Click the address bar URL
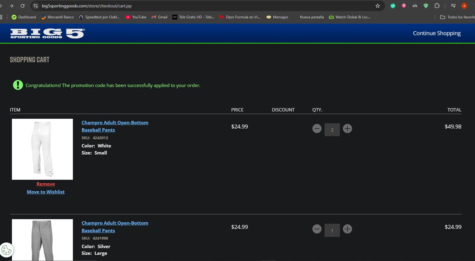Viewport: 475px width, 261px height. (87, 6)
